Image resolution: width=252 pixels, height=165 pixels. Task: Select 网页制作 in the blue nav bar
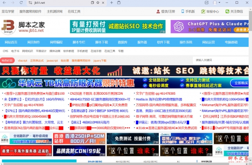[34, 42]
